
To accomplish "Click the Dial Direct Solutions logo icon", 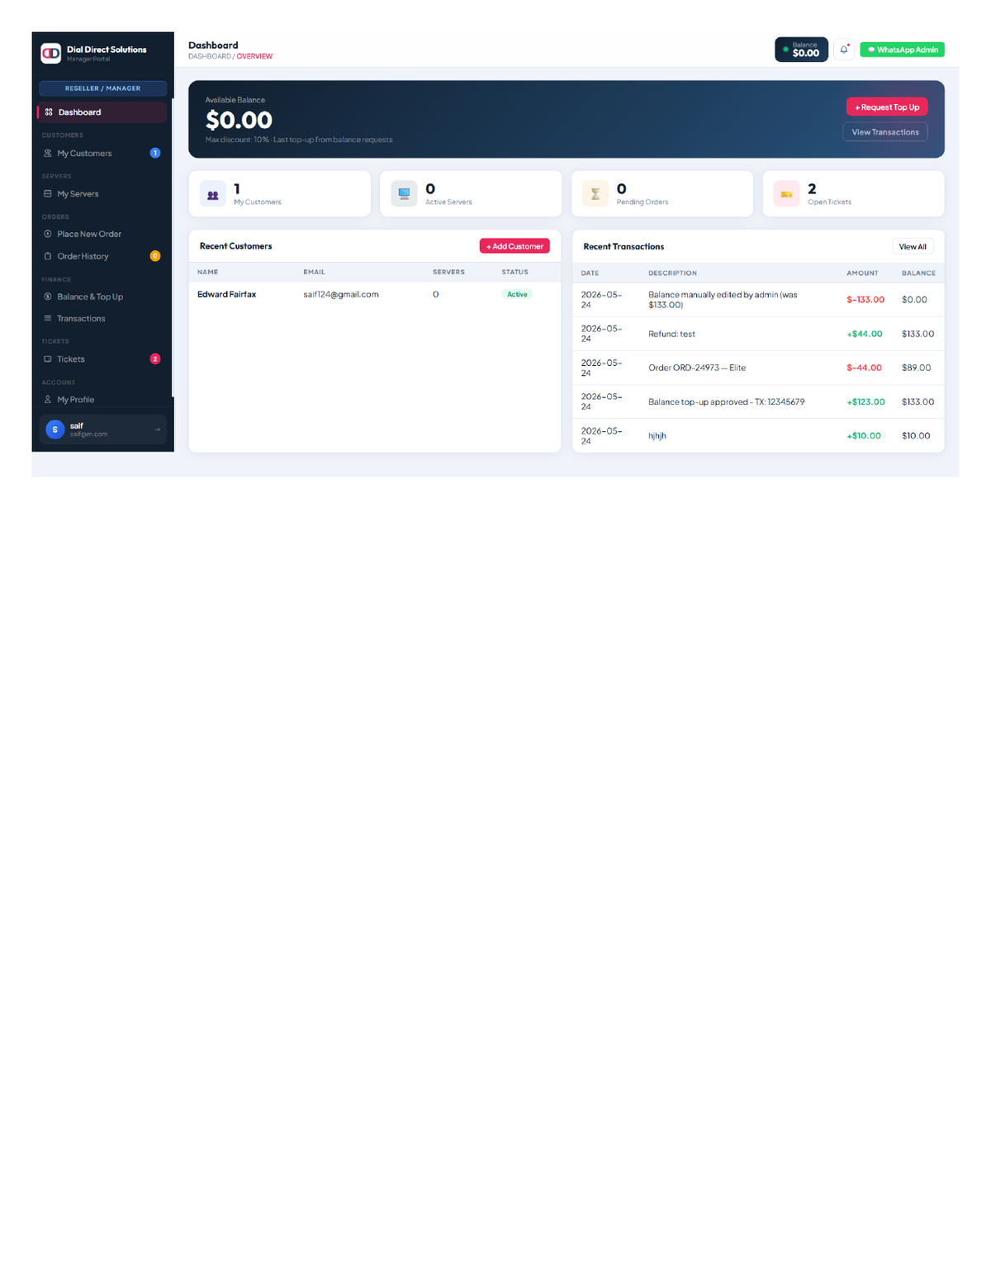I will click(51, 54).
